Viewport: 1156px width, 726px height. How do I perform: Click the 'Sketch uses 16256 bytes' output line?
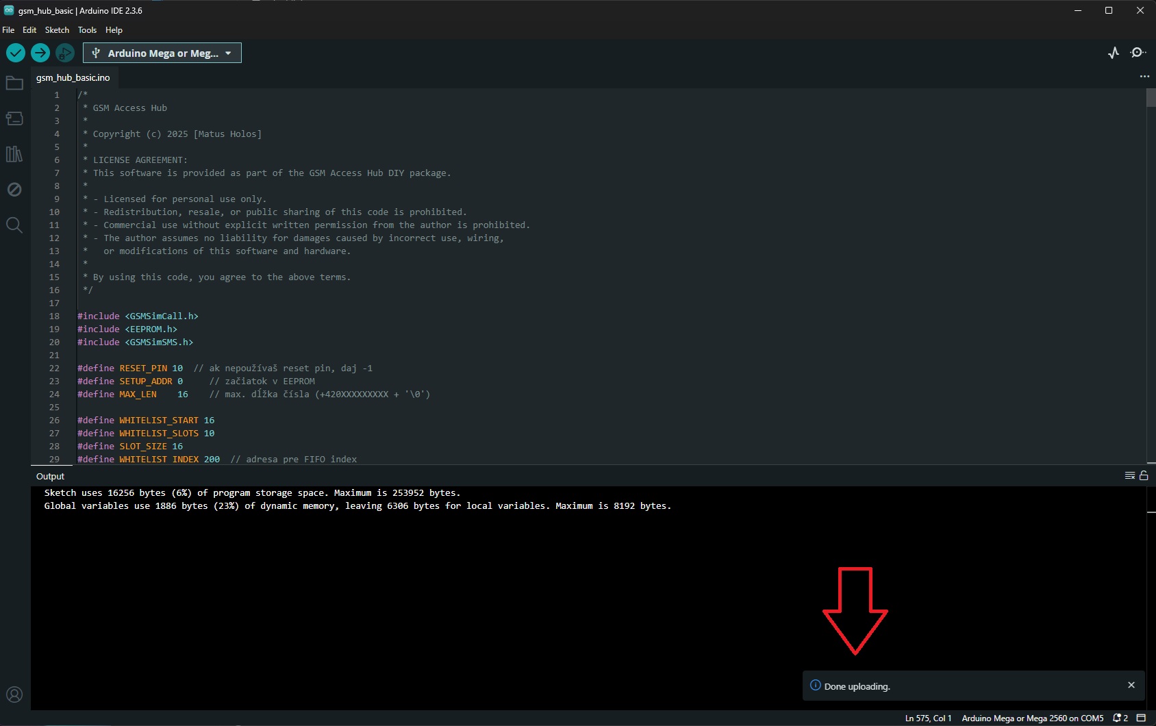[253, 493]
